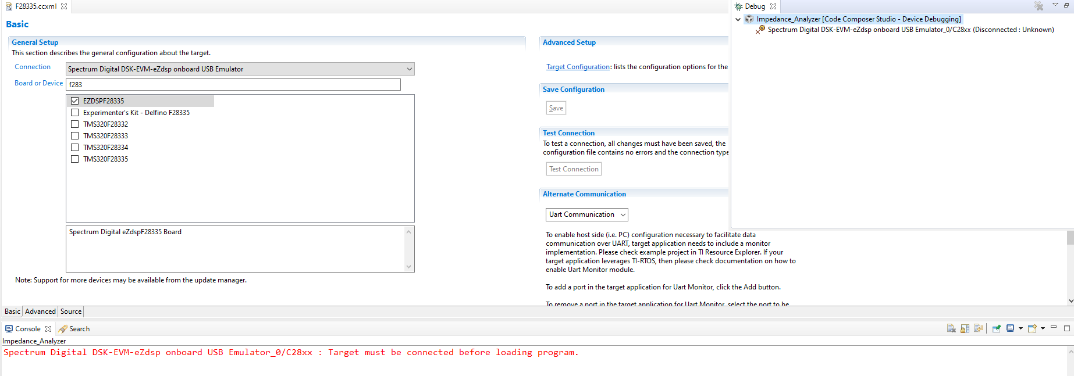Click the Test Connection section header

[x=568, y=133]
